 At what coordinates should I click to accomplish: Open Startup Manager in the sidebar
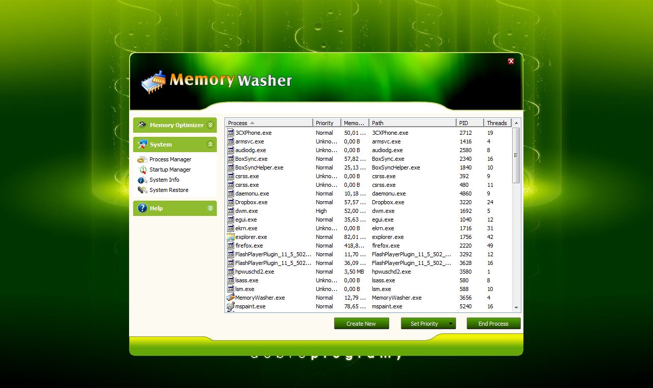(x=170, y=169)
